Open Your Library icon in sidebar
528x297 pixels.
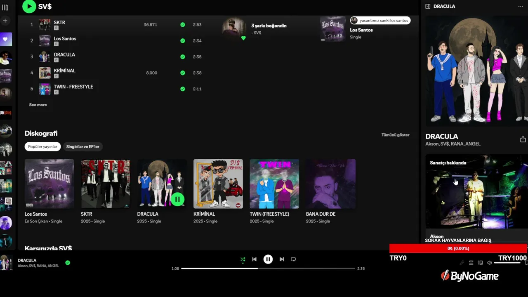5,7
